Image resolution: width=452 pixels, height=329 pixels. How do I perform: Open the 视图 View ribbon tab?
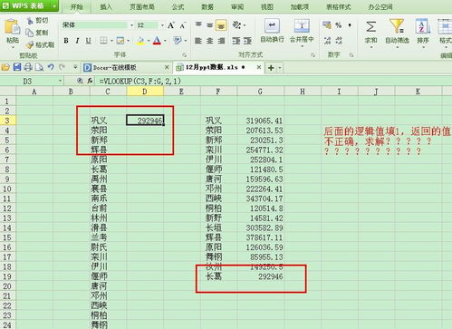pyautogui.click(x=267, y=6)
